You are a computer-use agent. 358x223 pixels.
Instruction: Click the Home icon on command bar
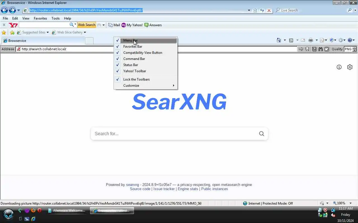[x=279, y=40]
